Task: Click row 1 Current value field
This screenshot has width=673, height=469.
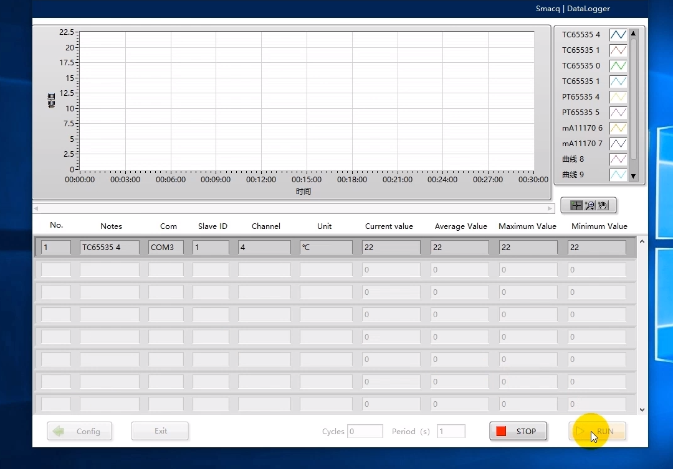Action: click(x=391, y=247)
